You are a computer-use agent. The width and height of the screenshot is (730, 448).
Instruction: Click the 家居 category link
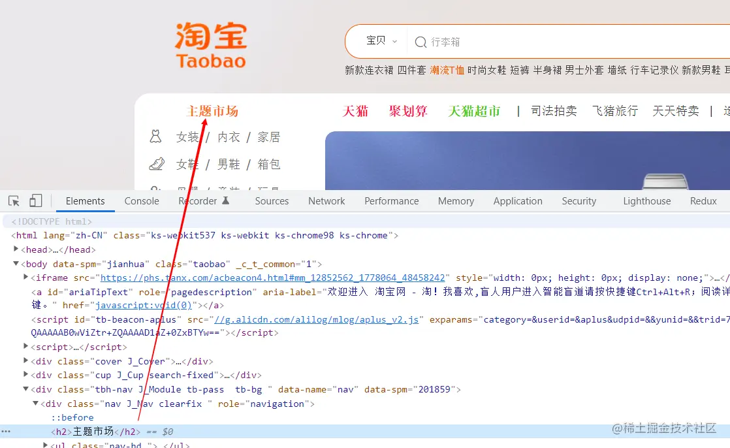pyautogui.click(x=268, y=137)
